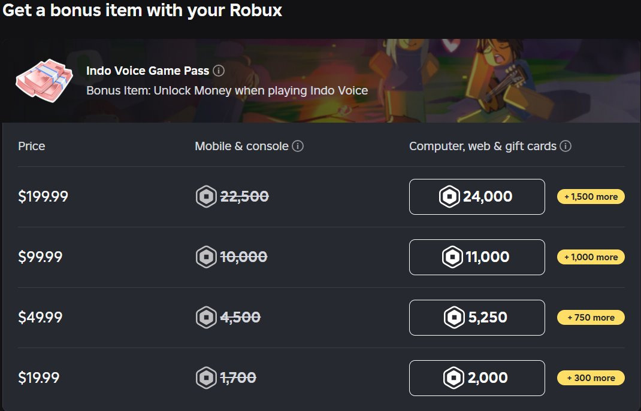Select the 11,000 Robux option

click(477, 257)
